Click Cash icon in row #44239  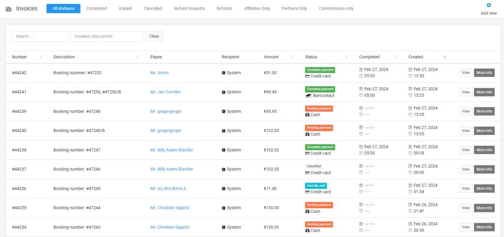(x=307, y=115)
